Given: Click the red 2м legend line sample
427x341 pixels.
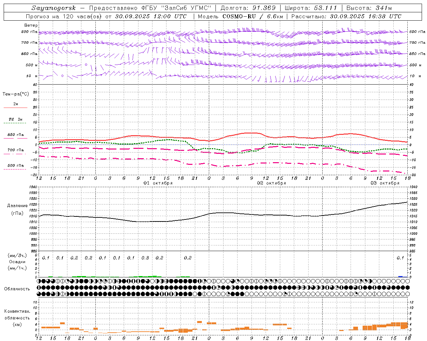Looking at the screenshot, I should click(15, 108).
